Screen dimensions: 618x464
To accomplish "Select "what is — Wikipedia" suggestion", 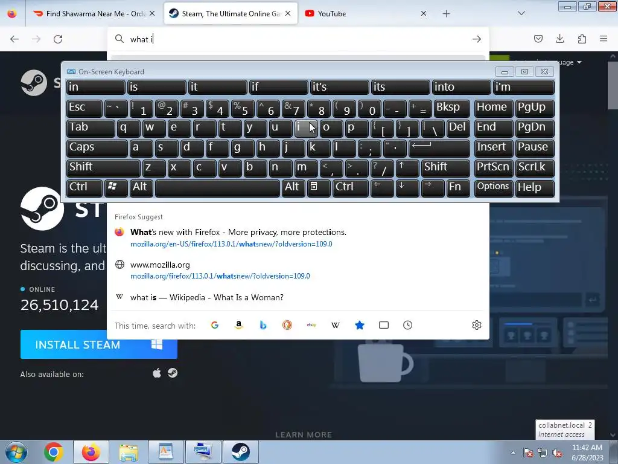I will pyautogui.click(x=298, y=297).
